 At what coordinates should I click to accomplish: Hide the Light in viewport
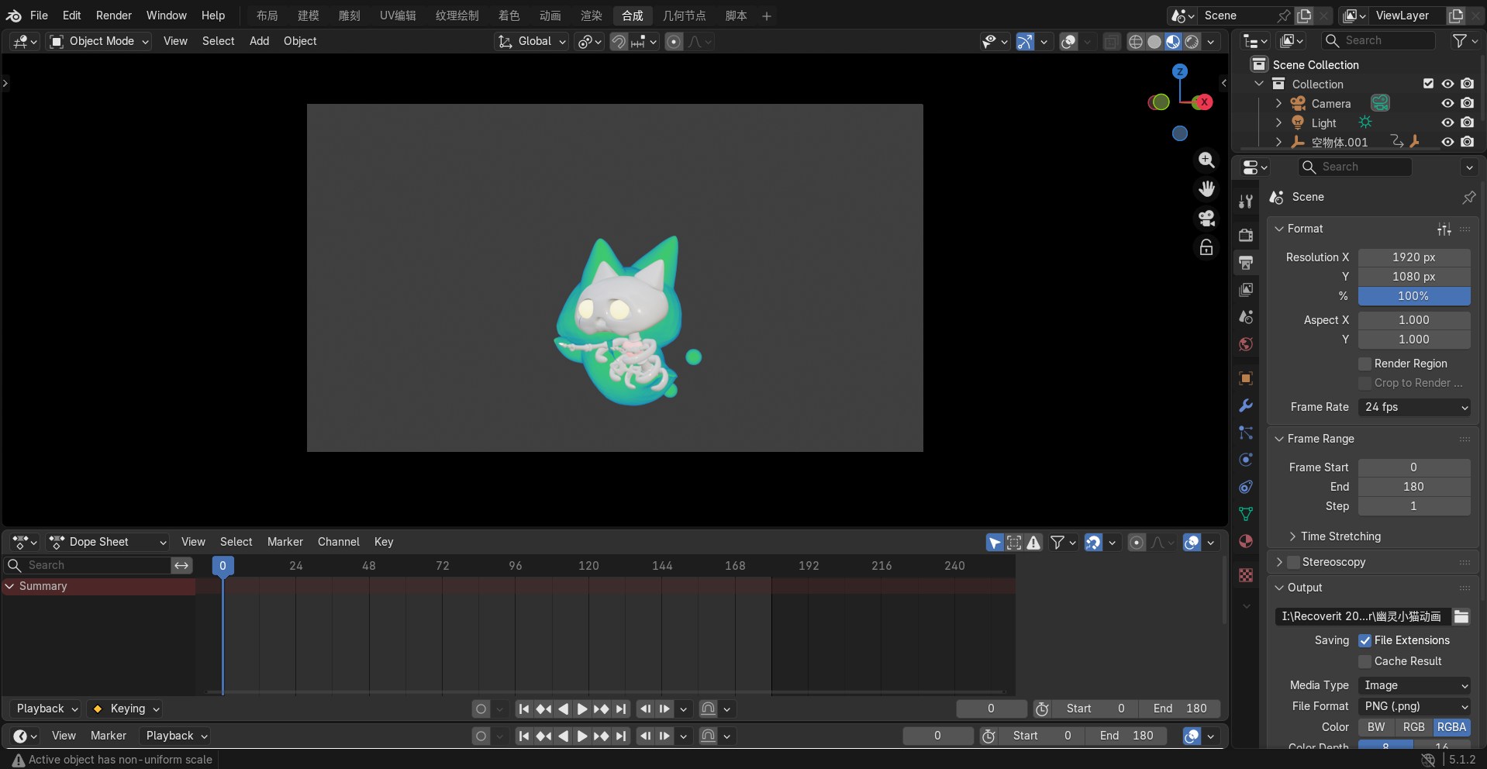[1447, 122]
